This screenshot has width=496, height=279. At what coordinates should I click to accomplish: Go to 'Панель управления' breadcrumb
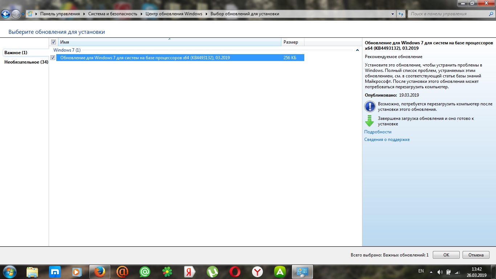[x=60, y=14]
